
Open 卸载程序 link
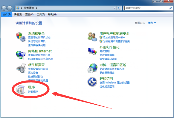(33, 91)
